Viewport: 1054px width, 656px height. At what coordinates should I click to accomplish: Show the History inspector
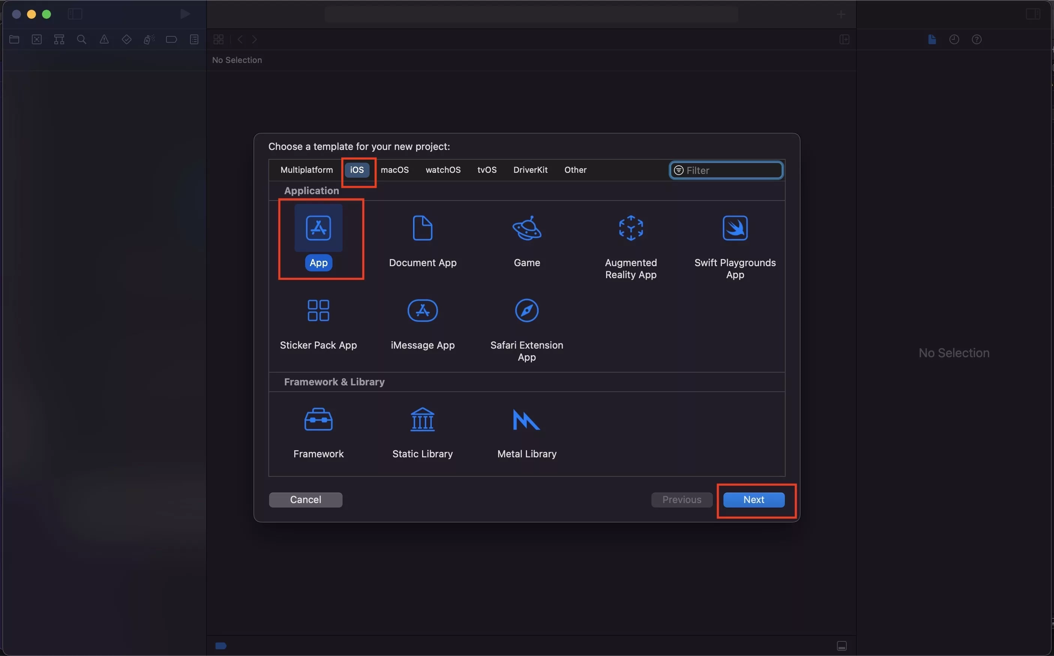pos(954,39)
